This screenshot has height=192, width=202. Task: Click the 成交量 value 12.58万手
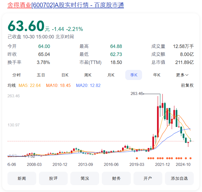(x=183, y=46)
